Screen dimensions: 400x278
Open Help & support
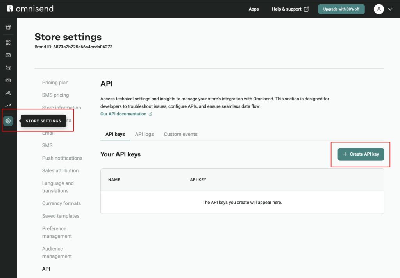coord(287,9)
